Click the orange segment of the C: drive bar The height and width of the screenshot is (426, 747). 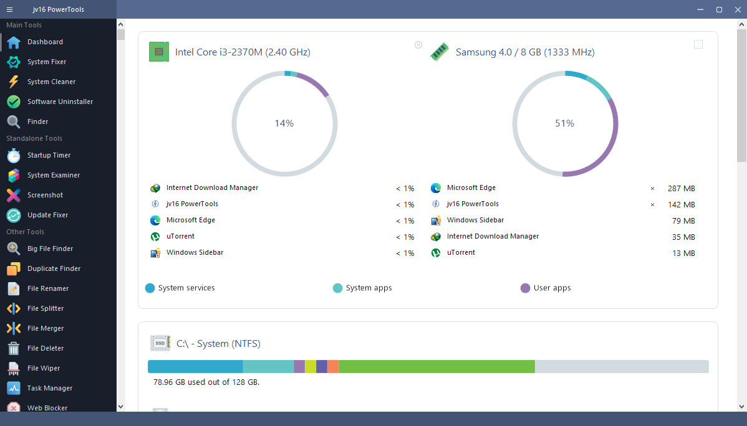[x=333, y=366]
